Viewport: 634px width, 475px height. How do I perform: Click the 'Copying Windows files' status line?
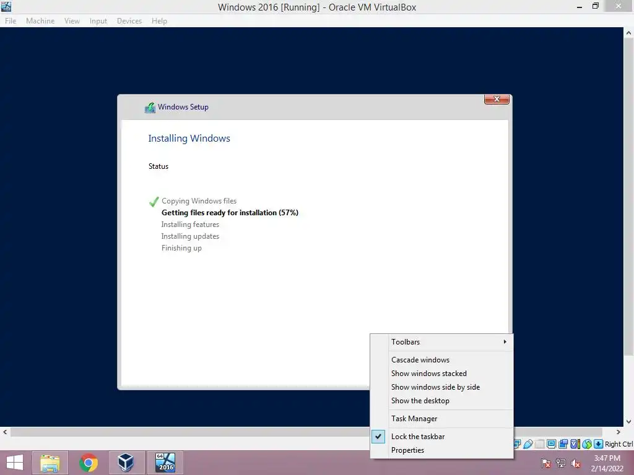(199, 201)
